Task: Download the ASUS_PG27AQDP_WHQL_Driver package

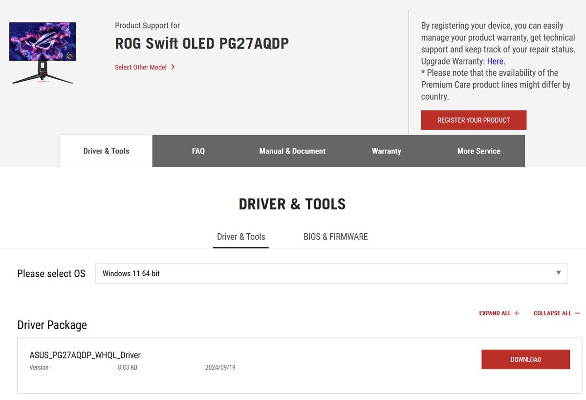Action: (x=525, y=359)
